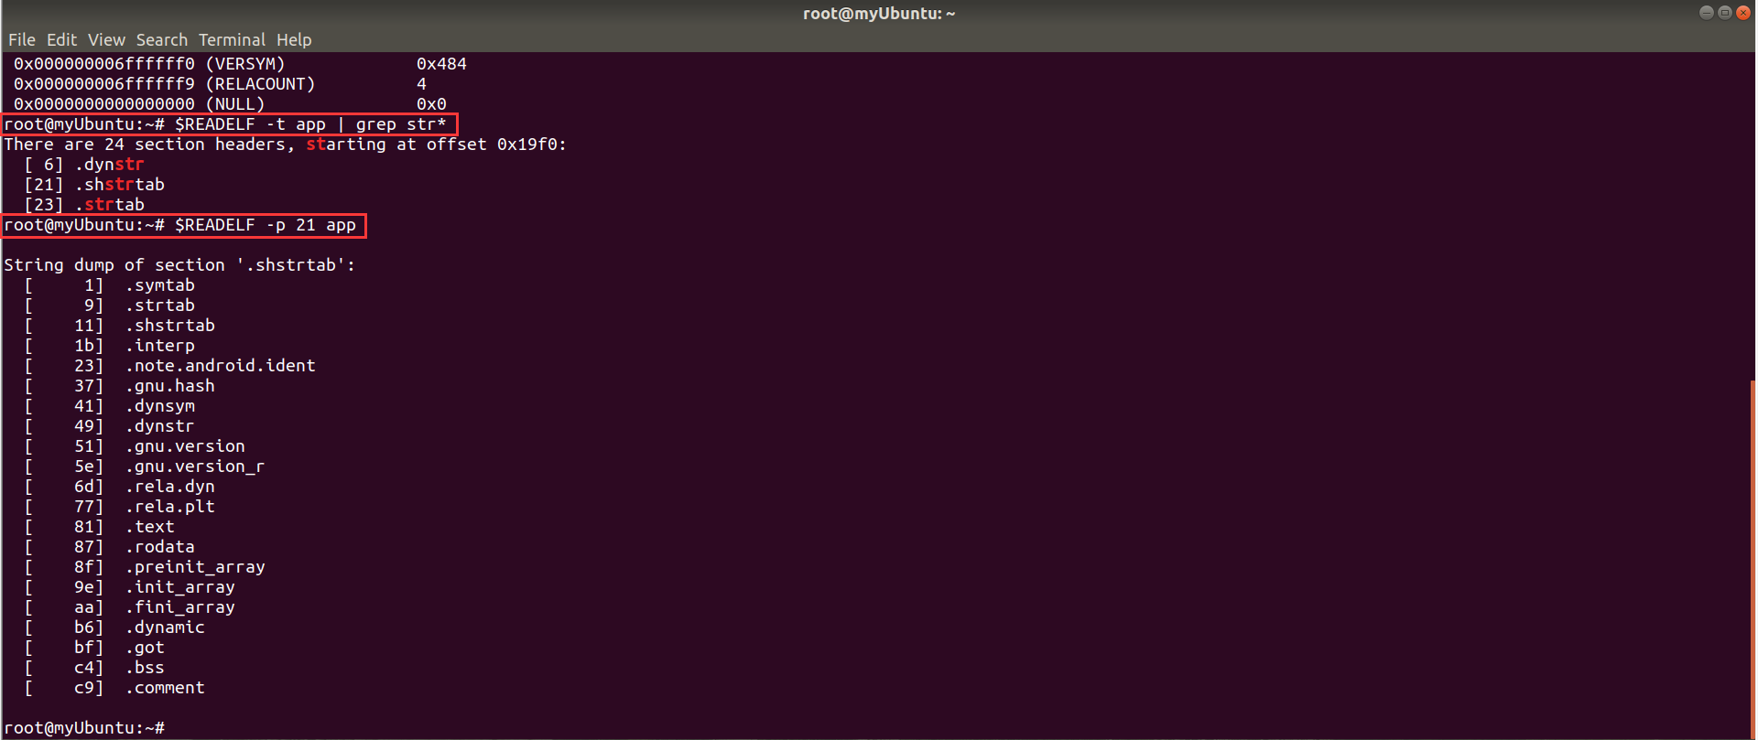The image size is (1758, 740).
Task: Click the '.text' entry
Action: (x=150, y=527)
